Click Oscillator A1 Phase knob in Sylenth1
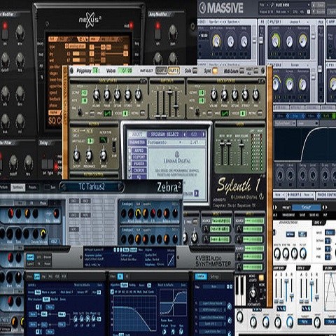 (107, 95)
